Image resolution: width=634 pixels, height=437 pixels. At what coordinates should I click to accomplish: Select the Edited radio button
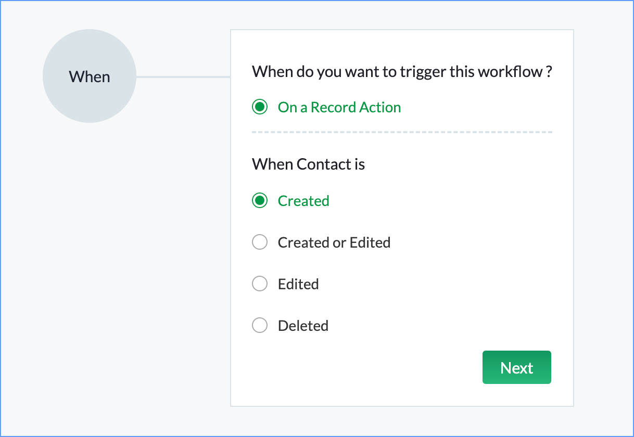(260, 284)
